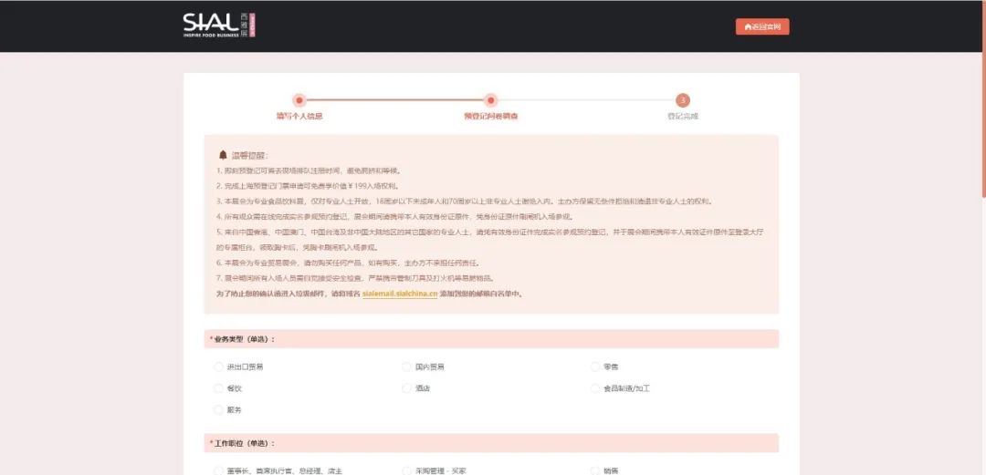The height and width of the screenshot is (475, 986).
Task: Select the 服务 radio option
Action: coord(218,410)
